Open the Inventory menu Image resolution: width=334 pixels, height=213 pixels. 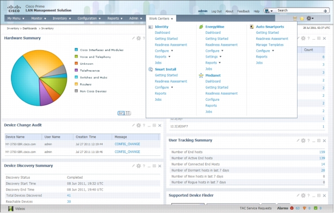click(62, 19)
